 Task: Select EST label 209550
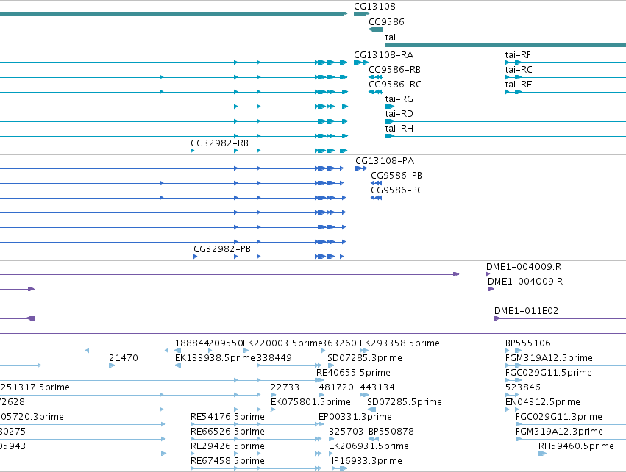coord(226,343)
